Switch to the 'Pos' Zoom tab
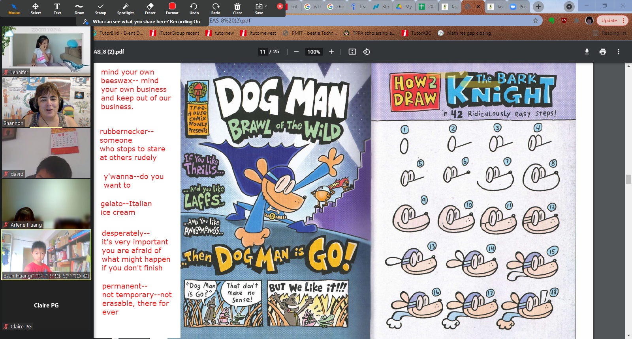 point(519,6)
